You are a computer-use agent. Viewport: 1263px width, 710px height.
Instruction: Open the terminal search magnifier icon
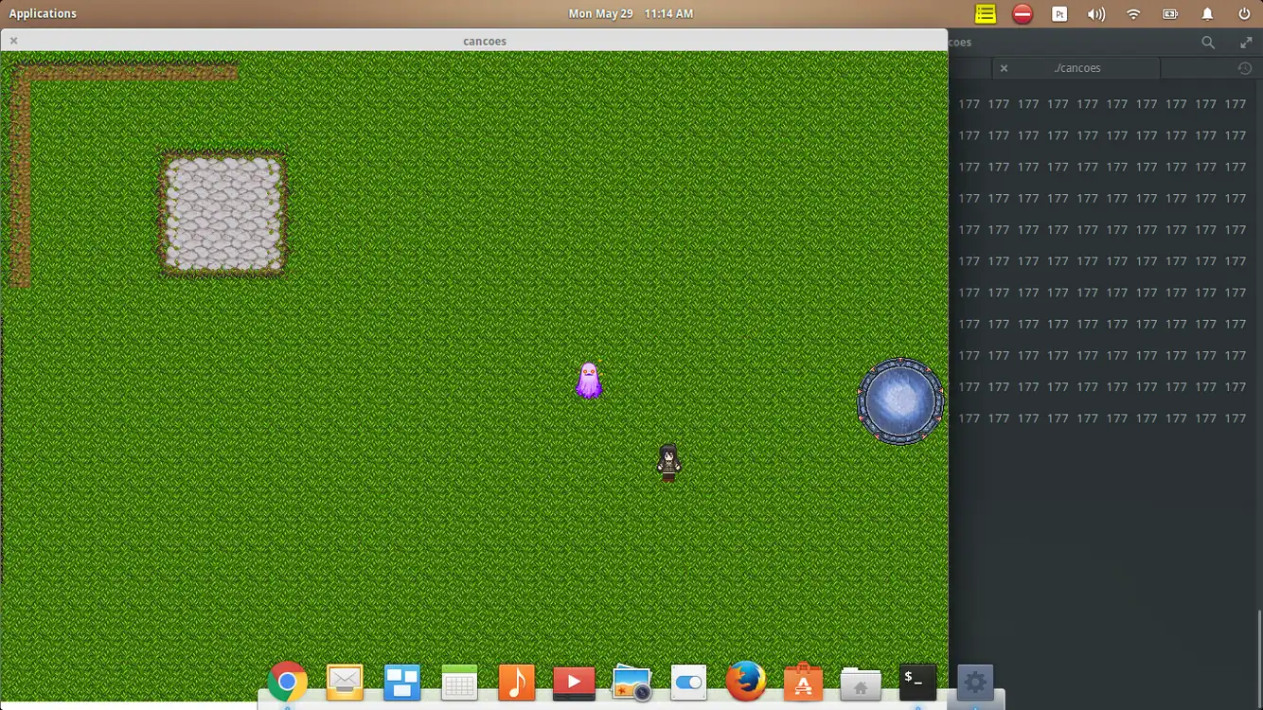click(x=1208, y=43)
